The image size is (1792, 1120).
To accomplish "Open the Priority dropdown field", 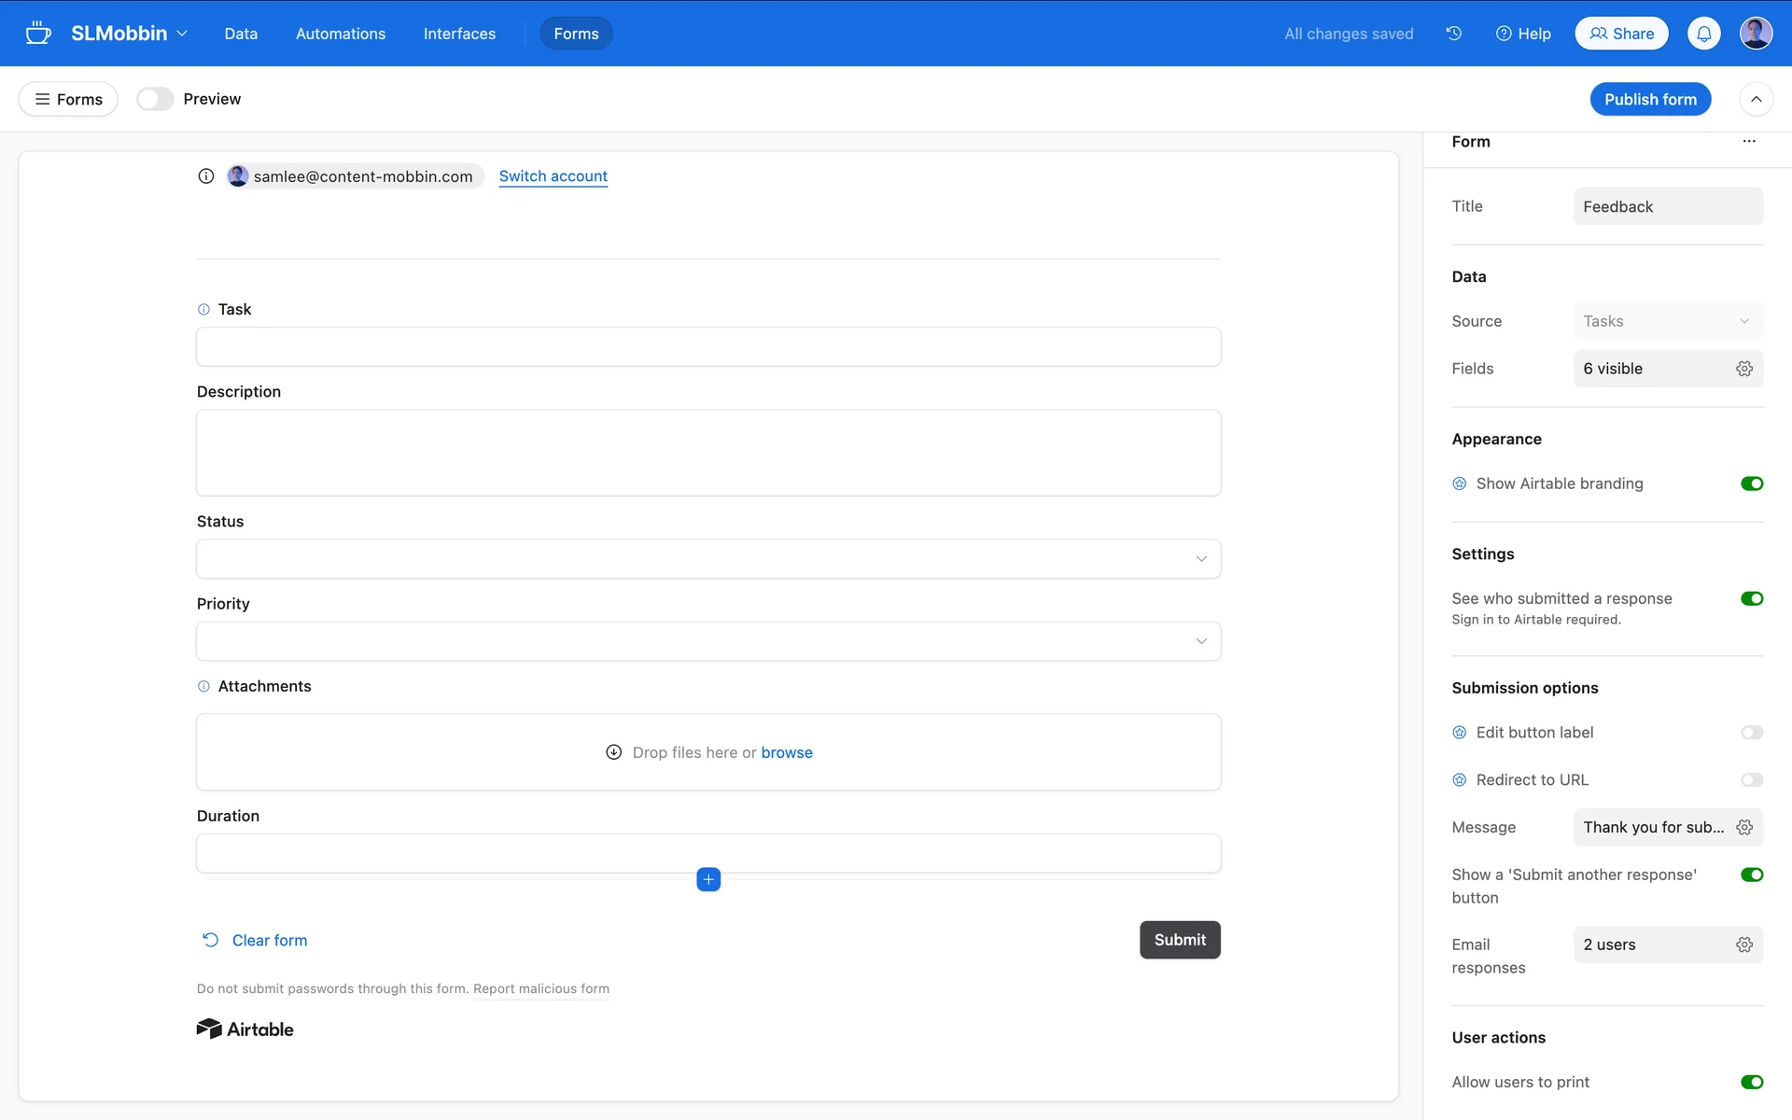I will 707,641.
